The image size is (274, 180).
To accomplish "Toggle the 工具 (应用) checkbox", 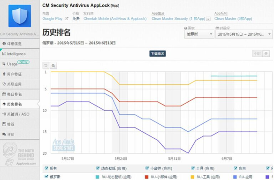I will point(193,168).
